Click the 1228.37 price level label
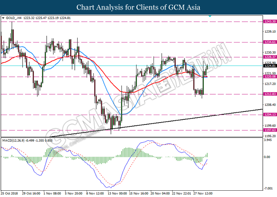The height and width of the screenshot is (197, 277). (269, 57)
